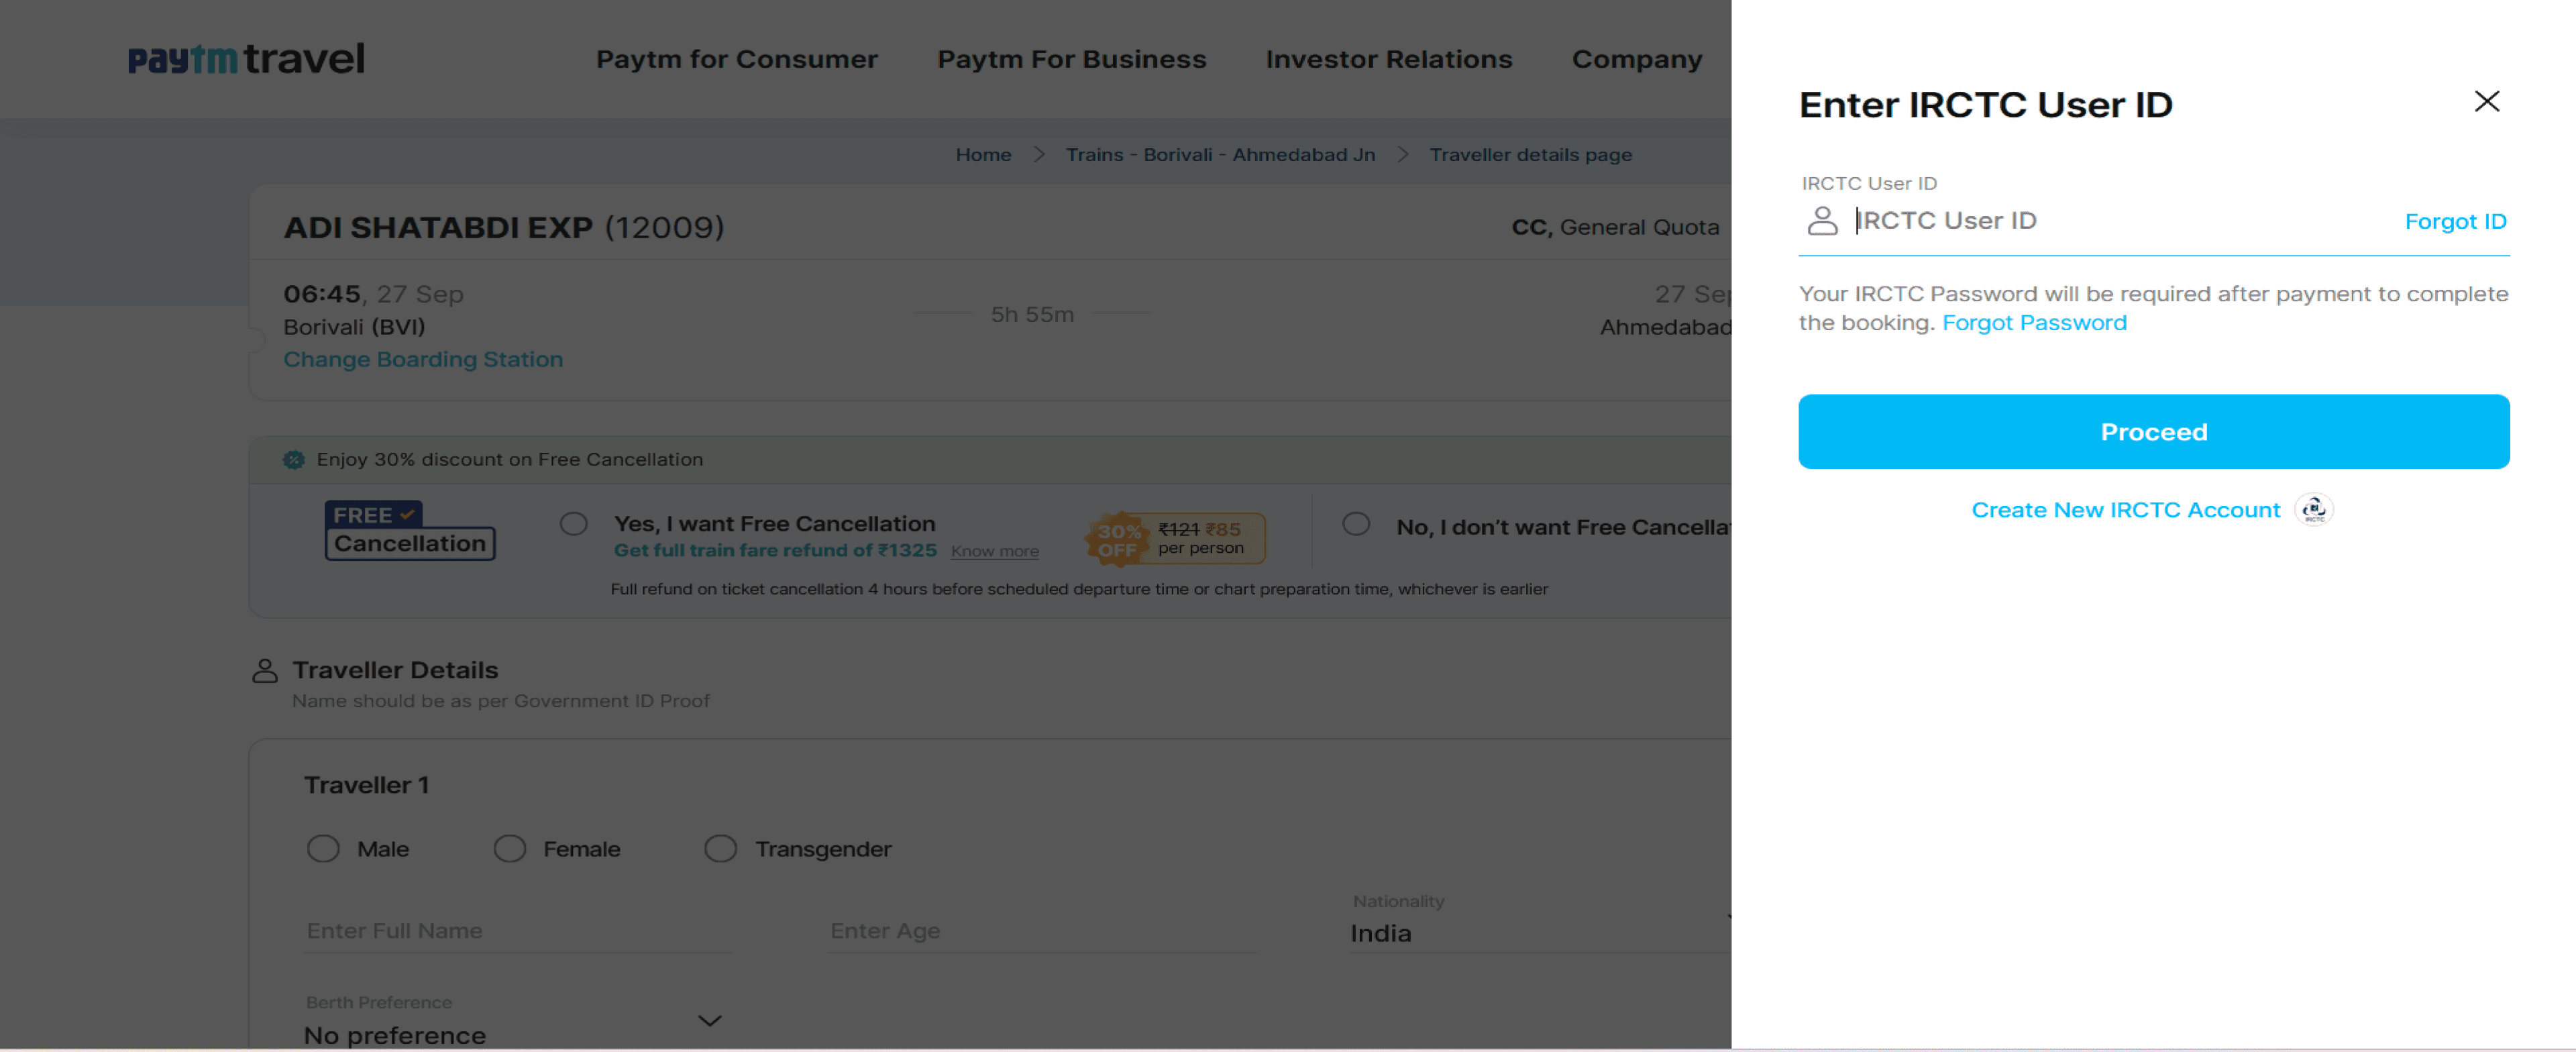
Task: Close the Enter IRCTC User ID panel
Action: pyautogui.click(x=2486, y=101)
